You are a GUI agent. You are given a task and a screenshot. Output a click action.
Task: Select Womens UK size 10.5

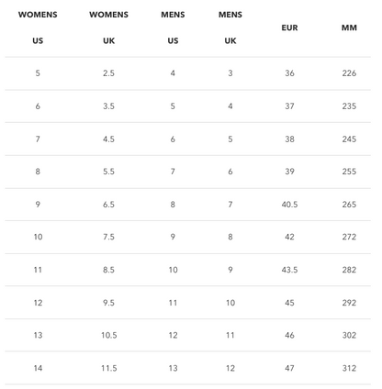[x=109, y=336]
